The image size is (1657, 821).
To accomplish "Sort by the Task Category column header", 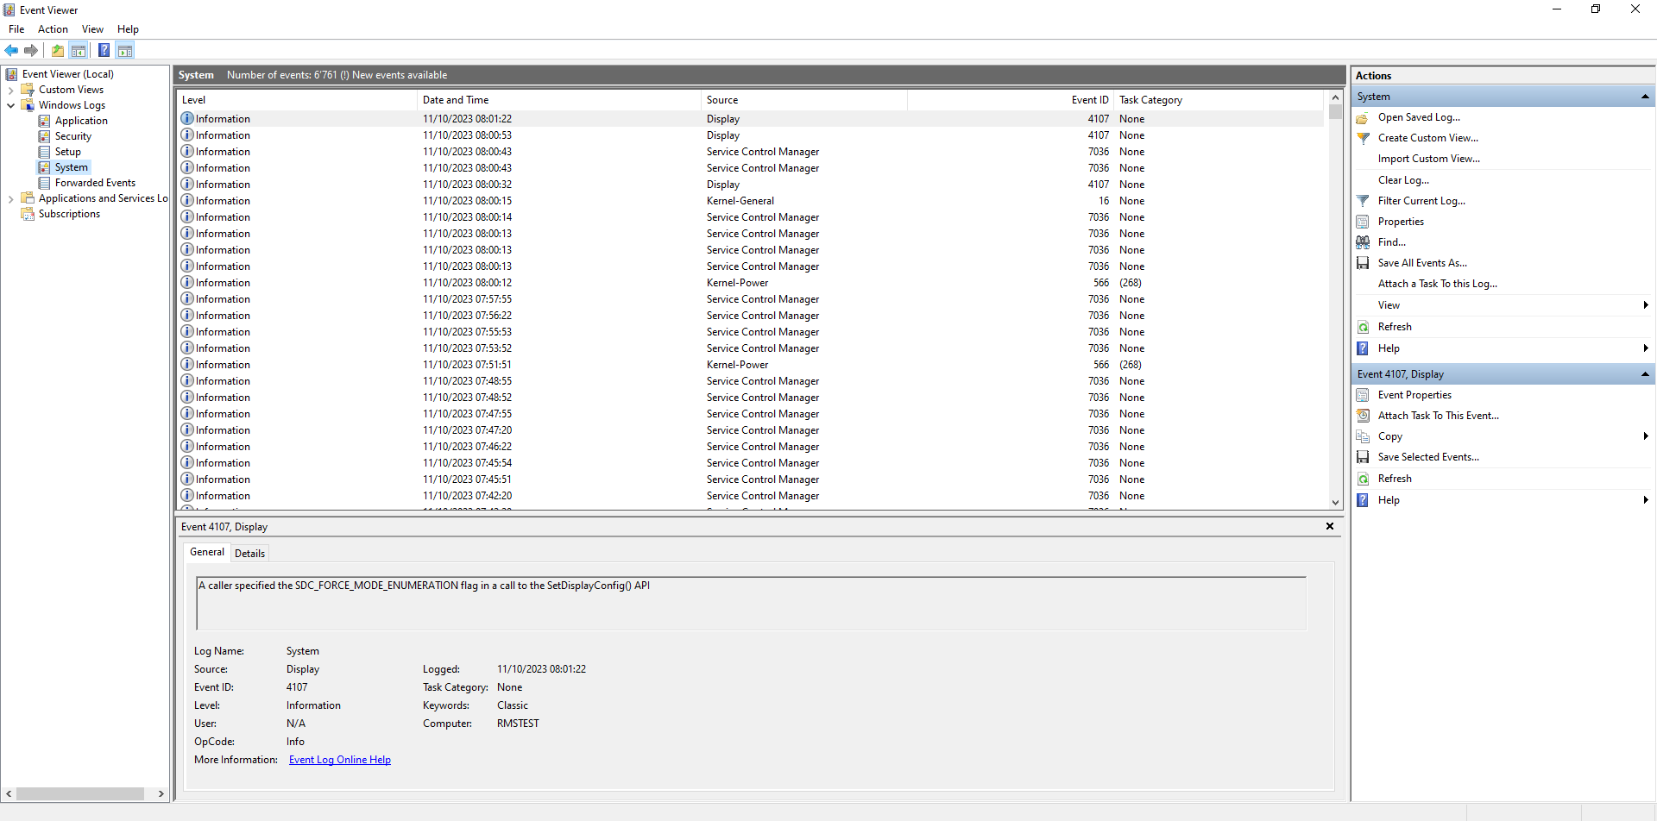I will click(x=1219, y=100).
